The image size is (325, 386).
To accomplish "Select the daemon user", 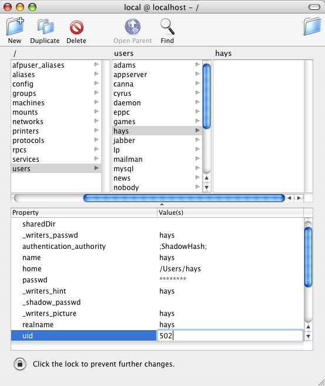I will pyautogui.click(x=157, y=102).
